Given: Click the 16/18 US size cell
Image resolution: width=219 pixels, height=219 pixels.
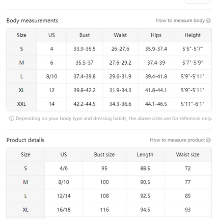Looking at the screenshot, I should [64, 210].
